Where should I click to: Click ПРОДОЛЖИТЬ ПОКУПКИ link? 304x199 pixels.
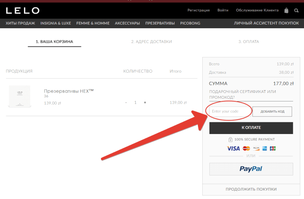pos(251,189)
